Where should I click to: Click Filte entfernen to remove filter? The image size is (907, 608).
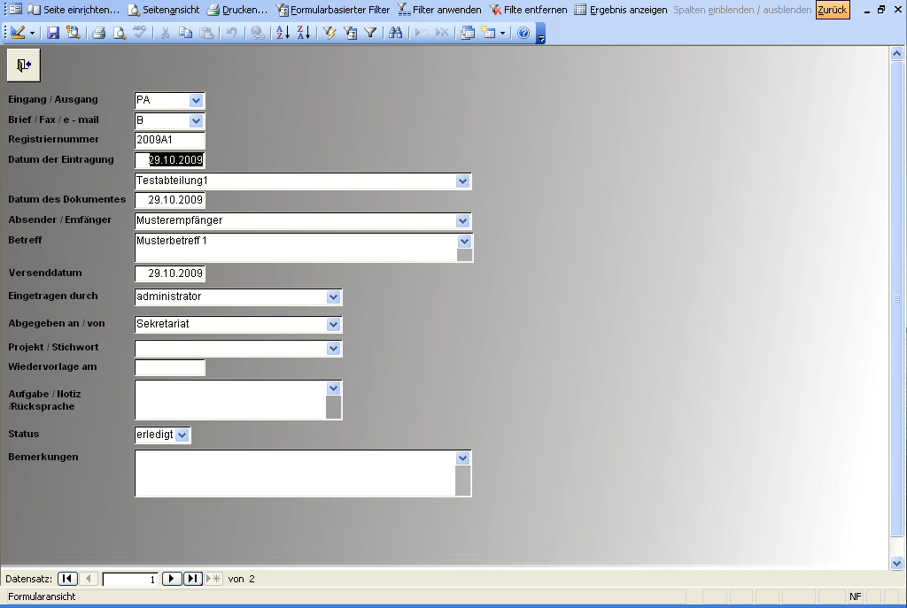pyautogui.click(x=529, y=10)
